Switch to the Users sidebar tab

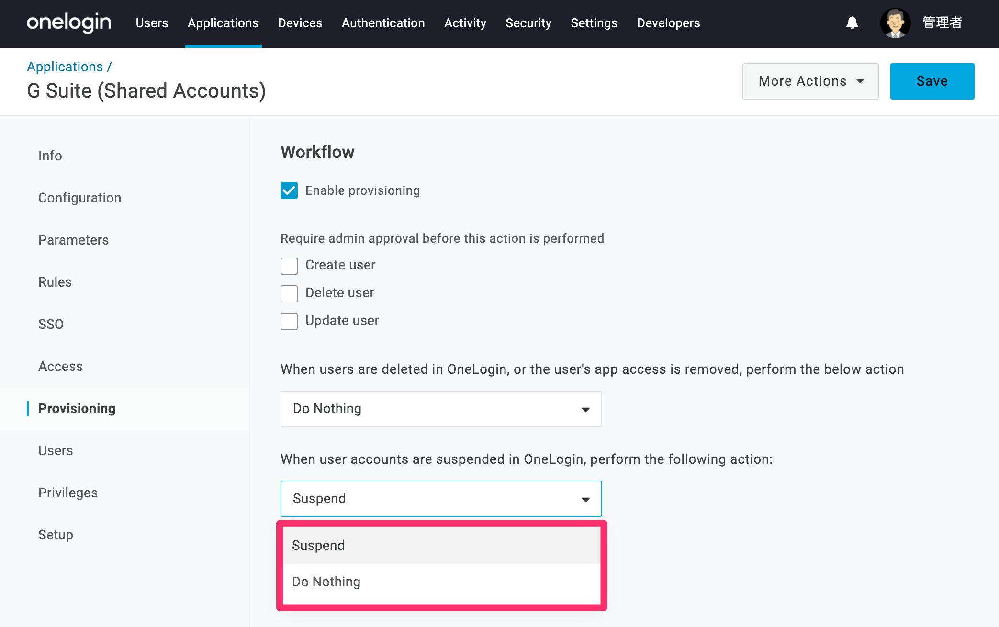(56, 450)
